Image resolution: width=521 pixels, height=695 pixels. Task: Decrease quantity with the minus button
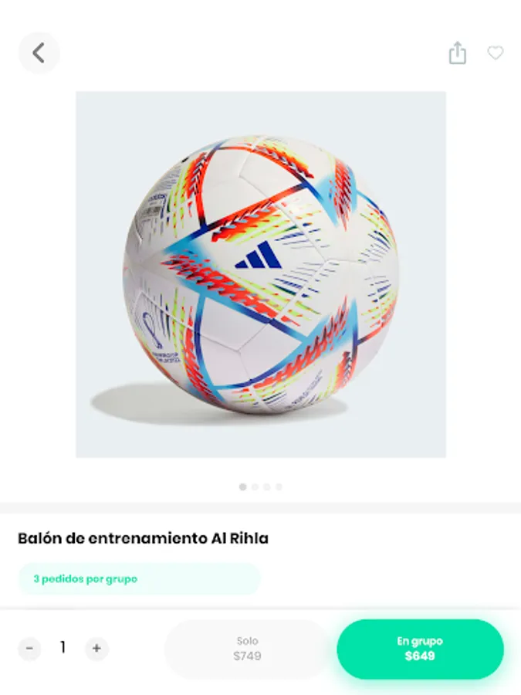pos(29,649)
